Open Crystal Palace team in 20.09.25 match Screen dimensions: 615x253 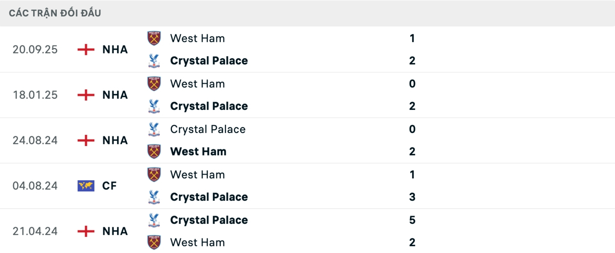click(209, 61)
